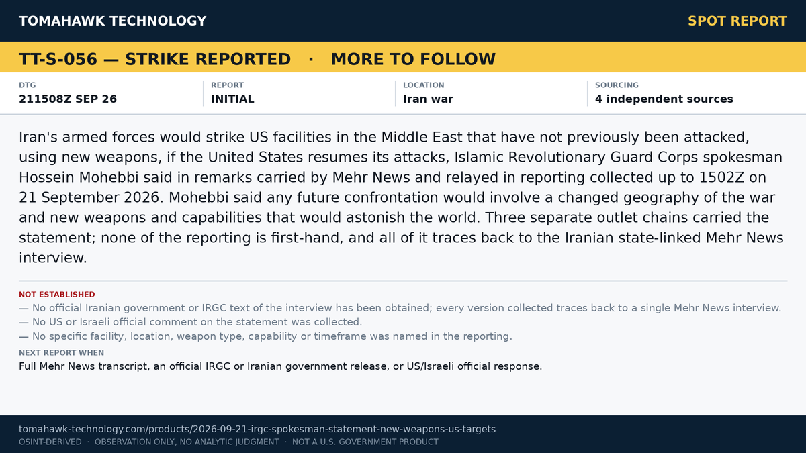Screen dimensions: 806x453
Task: Select the line about no official Iranian text
Action: click(400, 308)
